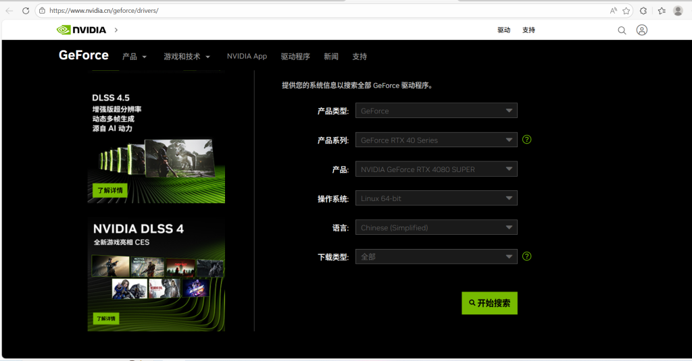Click the NVIDIA logo in header
Image resolution: width=692 pixels, height=361 pixels.
[81, 30]
